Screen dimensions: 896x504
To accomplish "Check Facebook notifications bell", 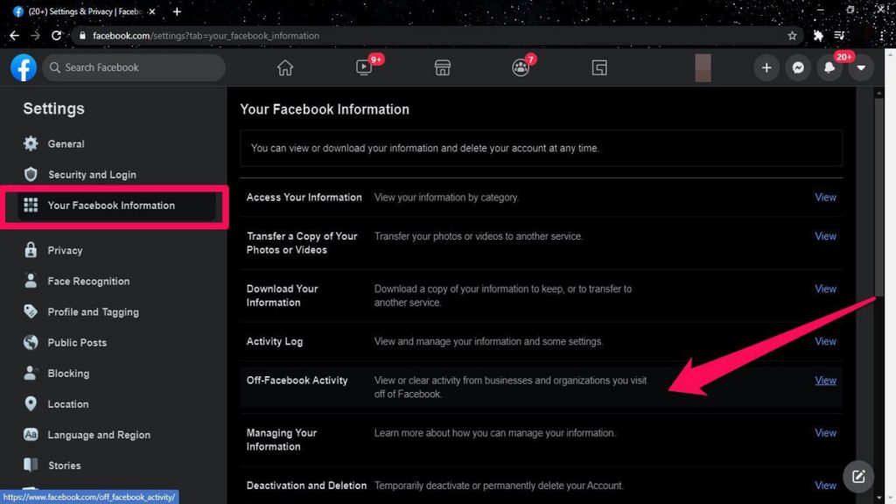I will pyautogui.click(x=829, y=67).
